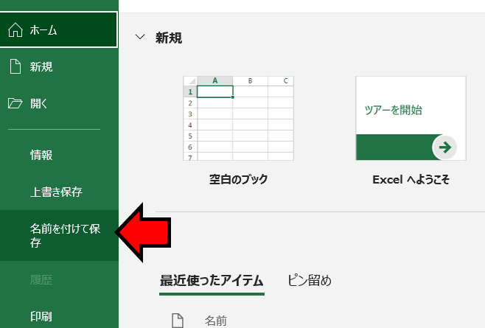Screen dimensions: 485x328
Task: Open the blank workbook spreadsheet thumbnail
Action: point(238,118)
